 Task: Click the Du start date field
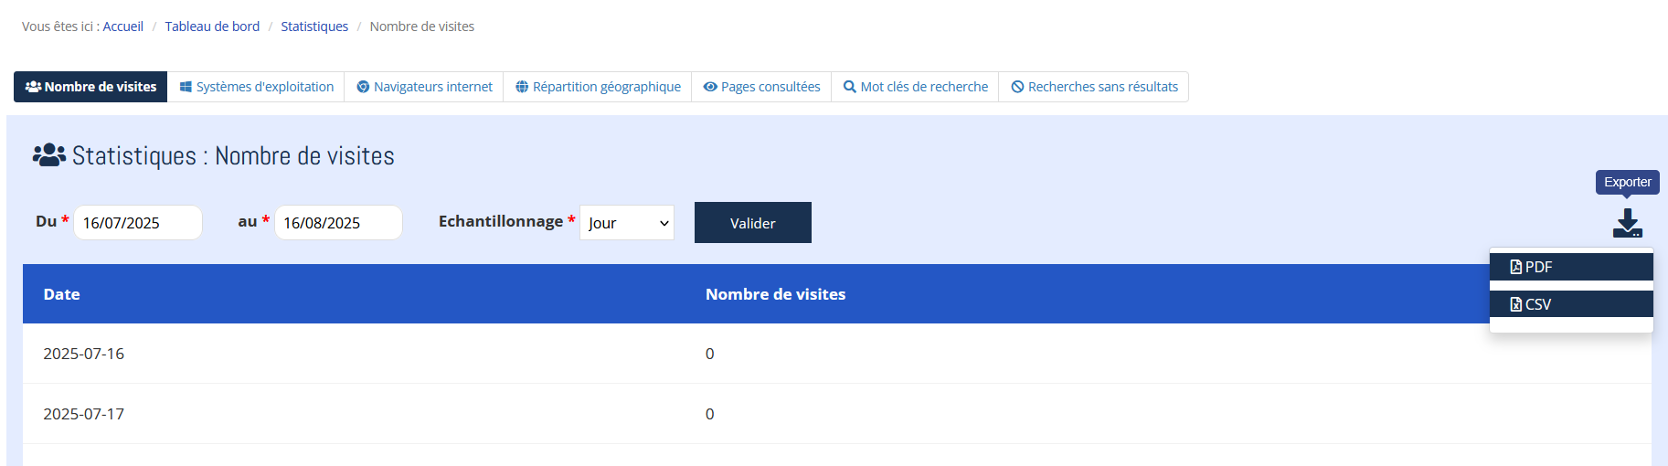[x=137, y=223]
